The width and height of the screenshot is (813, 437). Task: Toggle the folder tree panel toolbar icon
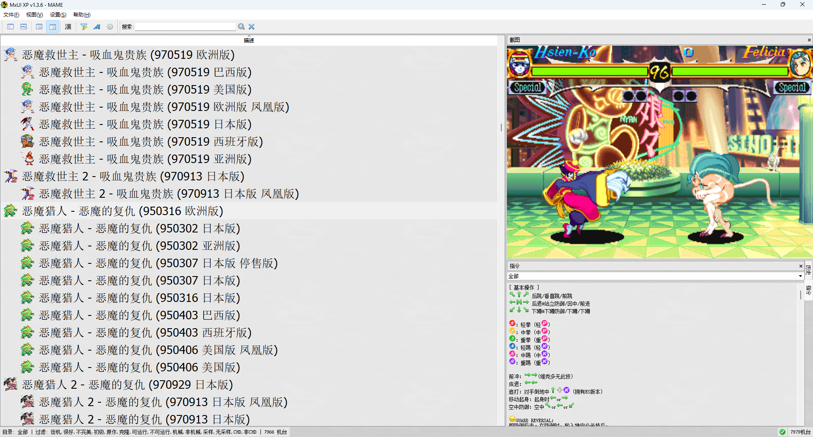pyautogui.click(x=11, y=27)
